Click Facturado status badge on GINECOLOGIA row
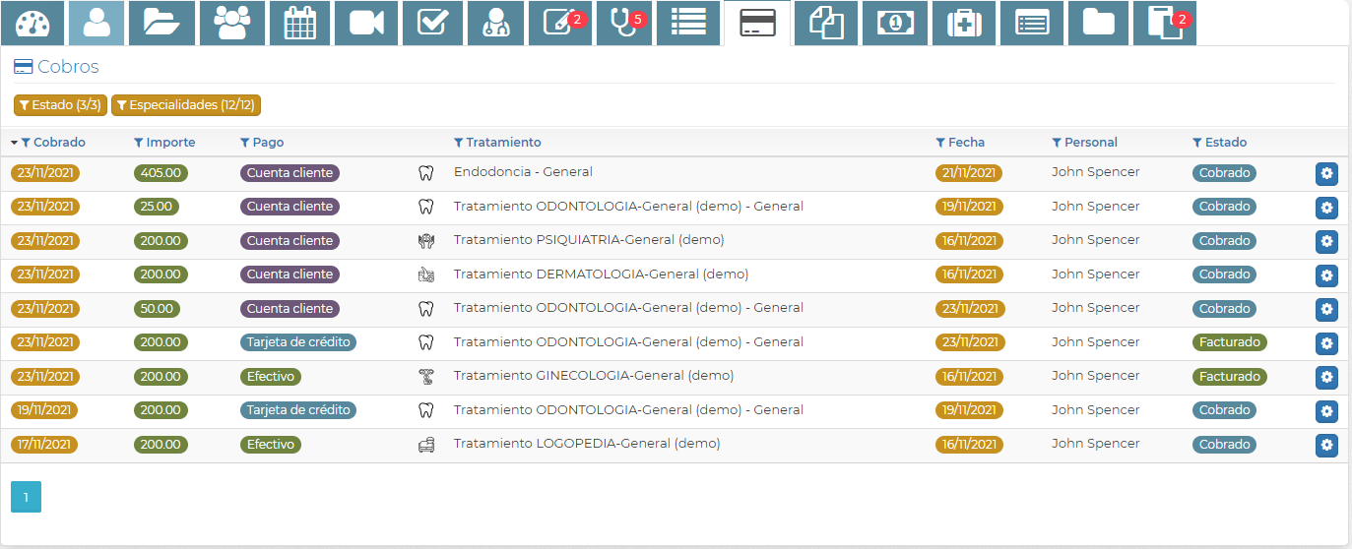 click(1229, 377)
